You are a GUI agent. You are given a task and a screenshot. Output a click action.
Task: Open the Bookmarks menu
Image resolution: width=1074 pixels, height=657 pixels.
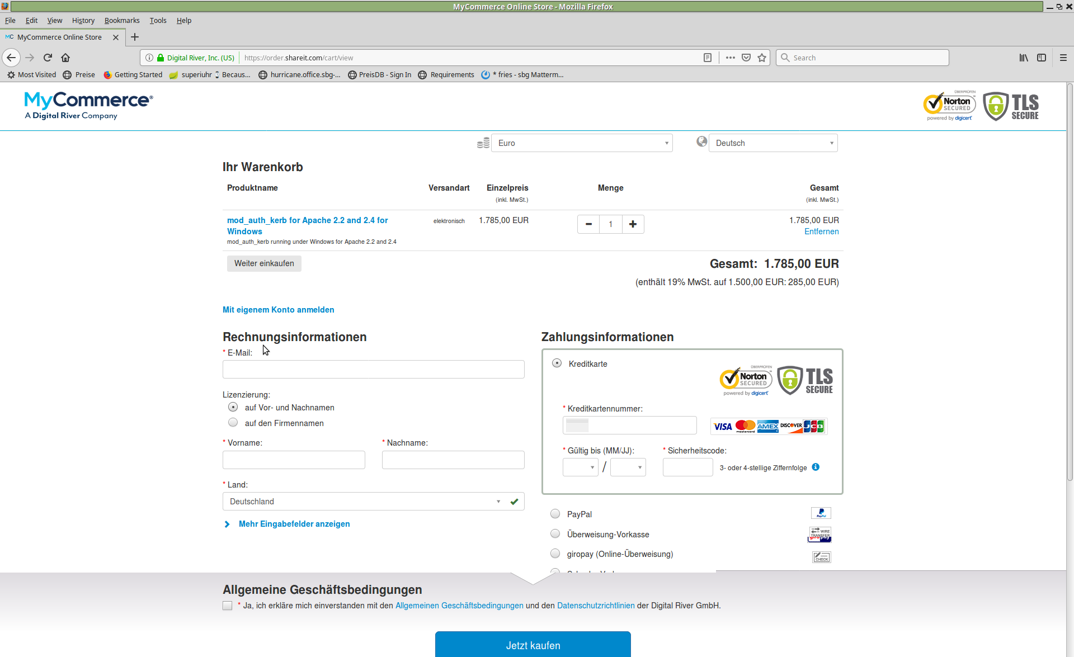(x=122, y=21)
